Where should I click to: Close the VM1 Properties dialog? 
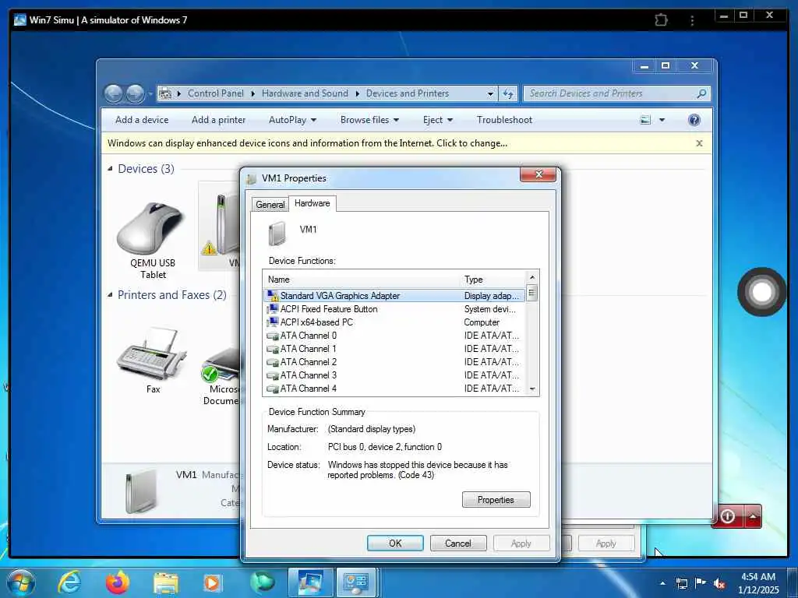[538, 174]
